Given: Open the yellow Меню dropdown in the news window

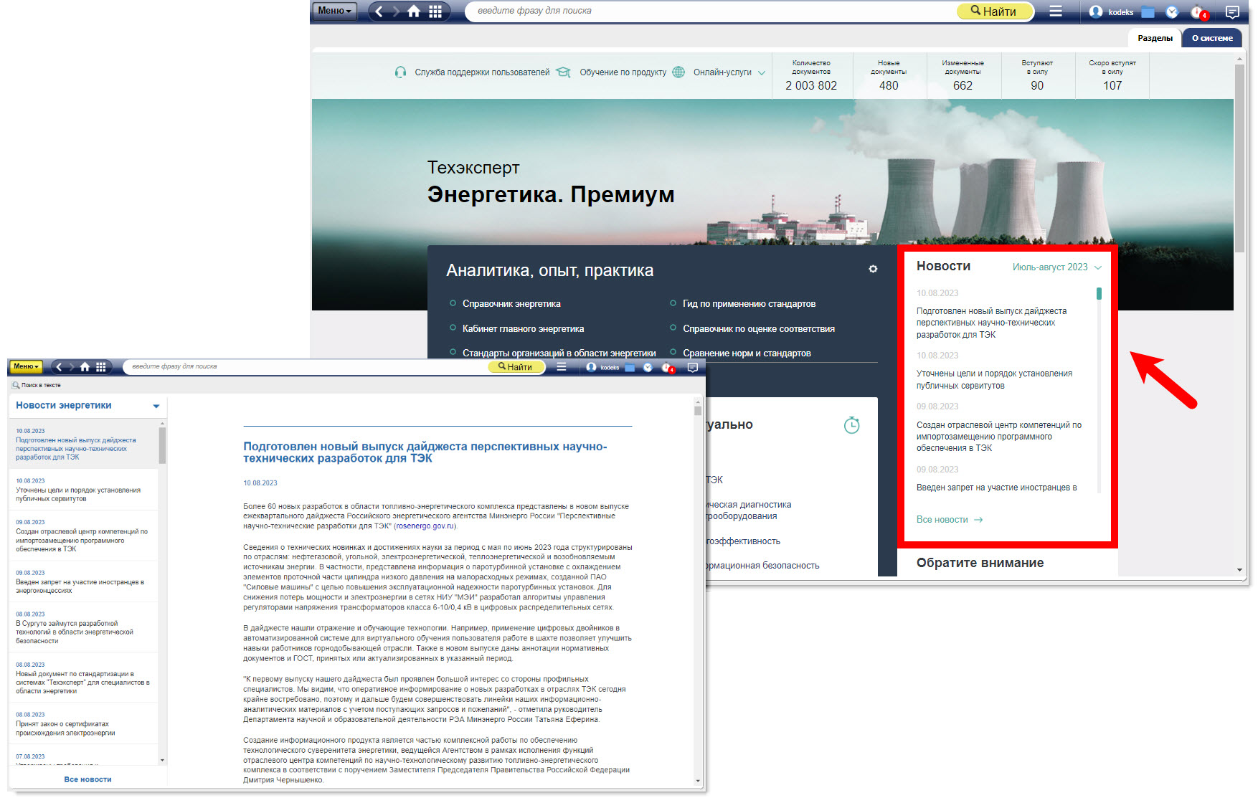Looking at the screenshot, I should click(26, 366).
